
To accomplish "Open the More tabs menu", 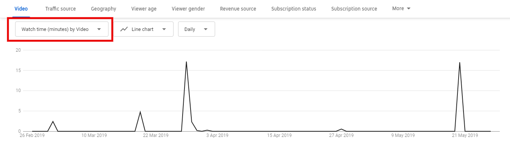I will (x=401, y=9).
